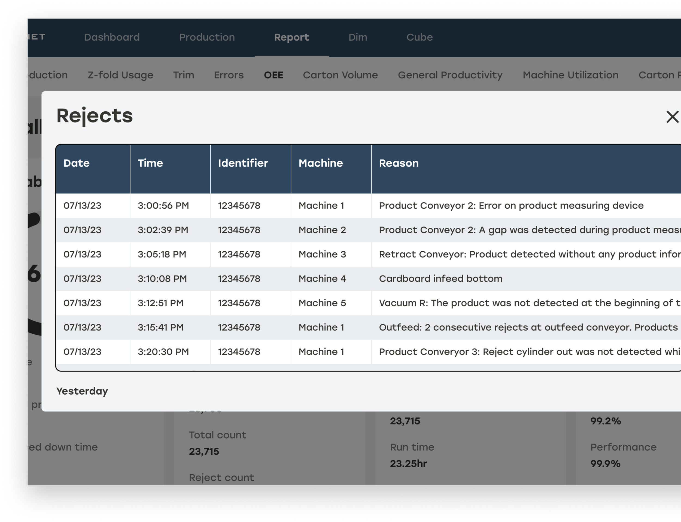
Task: Click the Time column header
Action: click(150, 163)
